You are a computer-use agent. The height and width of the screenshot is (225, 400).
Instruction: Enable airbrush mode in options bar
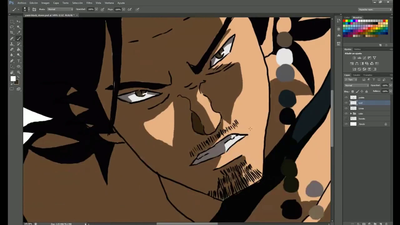(130, 9)
